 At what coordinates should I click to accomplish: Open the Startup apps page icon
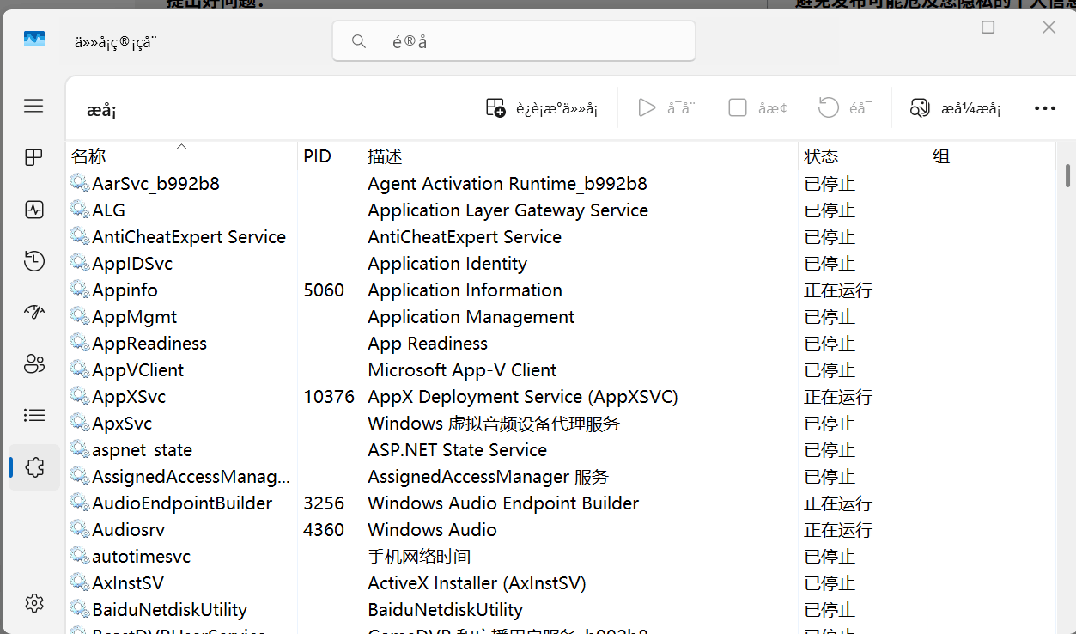33,312
